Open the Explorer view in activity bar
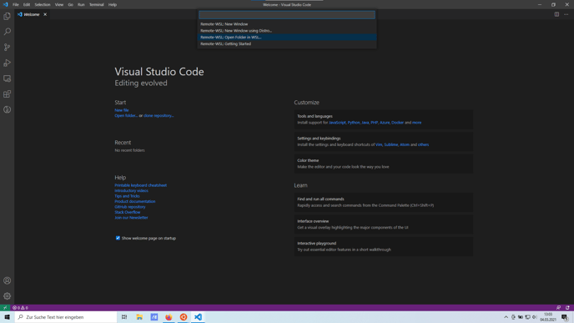Viewport: 574px width, 323px height. pos(7,16)
